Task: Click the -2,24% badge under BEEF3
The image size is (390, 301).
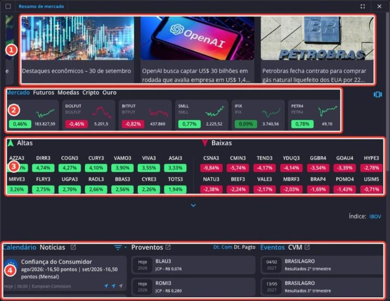Action: point(238,189)
